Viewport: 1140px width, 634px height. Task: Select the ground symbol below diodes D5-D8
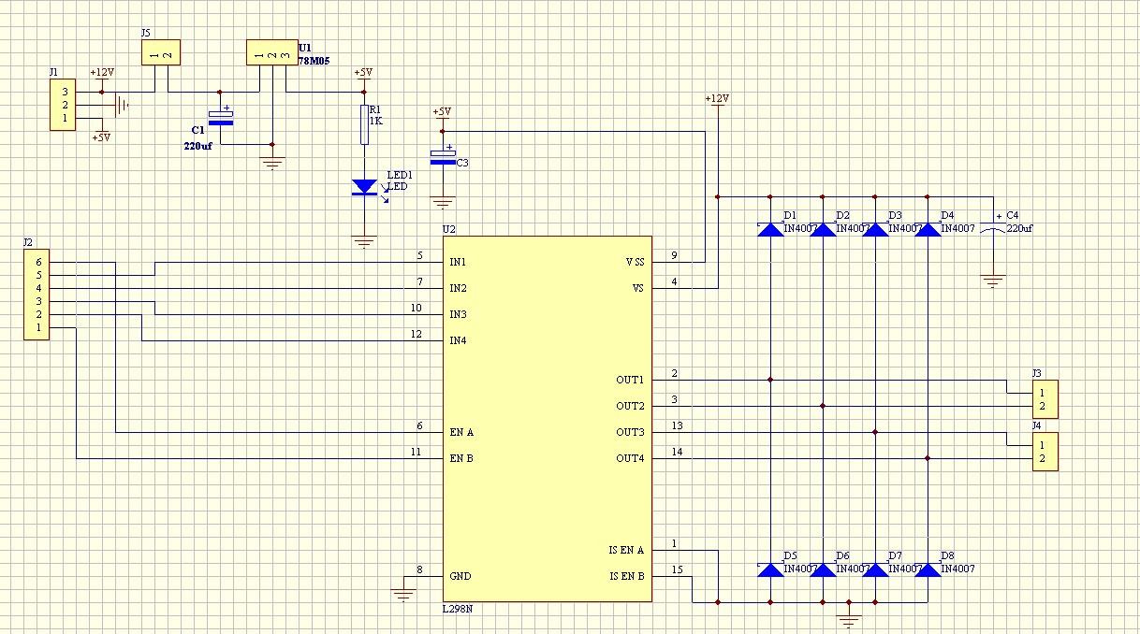(x=848, y=620)
